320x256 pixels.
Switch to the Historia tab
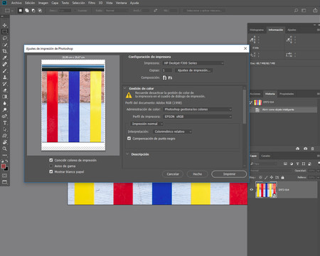point(270,94)
